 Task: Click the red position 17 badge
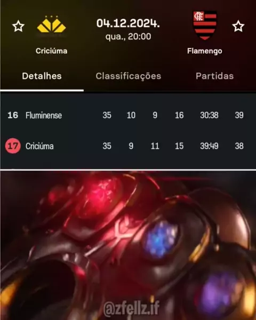pos(13,146)
